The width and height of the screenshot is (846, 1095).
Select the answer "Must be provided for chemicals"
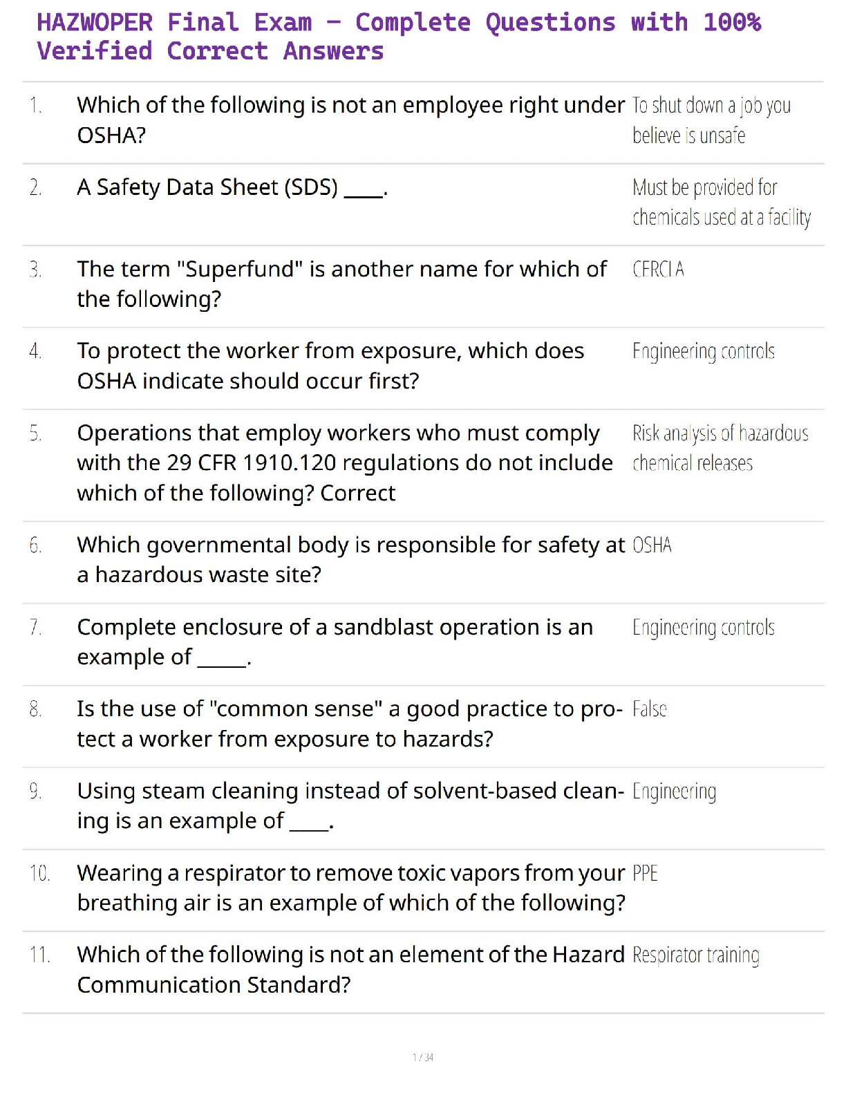click(721, 202)
